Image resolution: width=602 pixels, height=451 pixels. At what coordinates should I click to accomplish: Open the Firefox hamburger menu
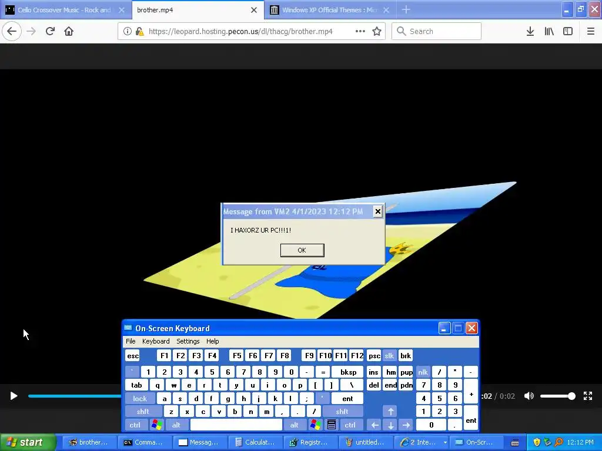click(591, 32)
